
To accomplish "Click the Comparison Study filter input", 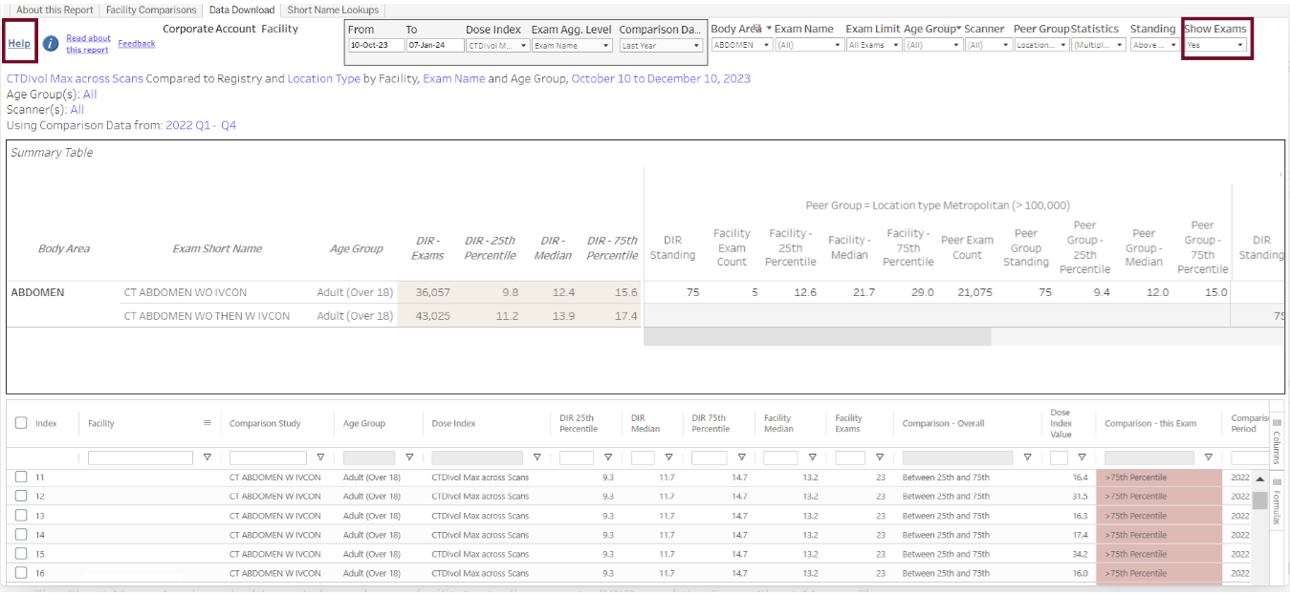I will 268,458.
